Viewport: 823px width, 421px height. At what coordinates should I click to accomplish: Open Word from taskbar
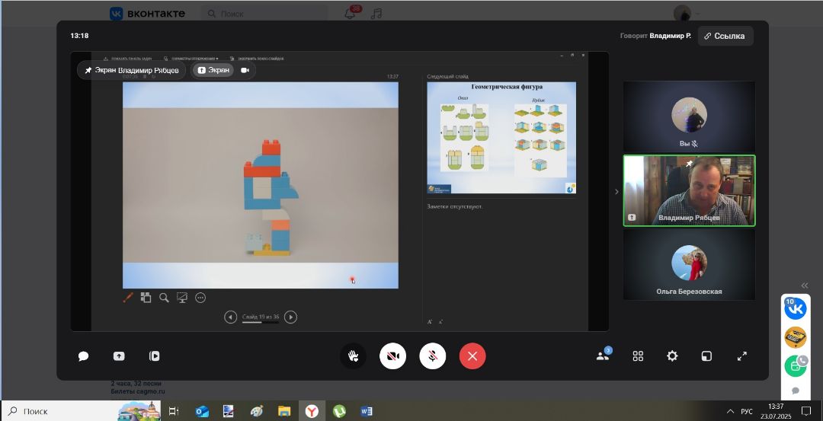367,412
